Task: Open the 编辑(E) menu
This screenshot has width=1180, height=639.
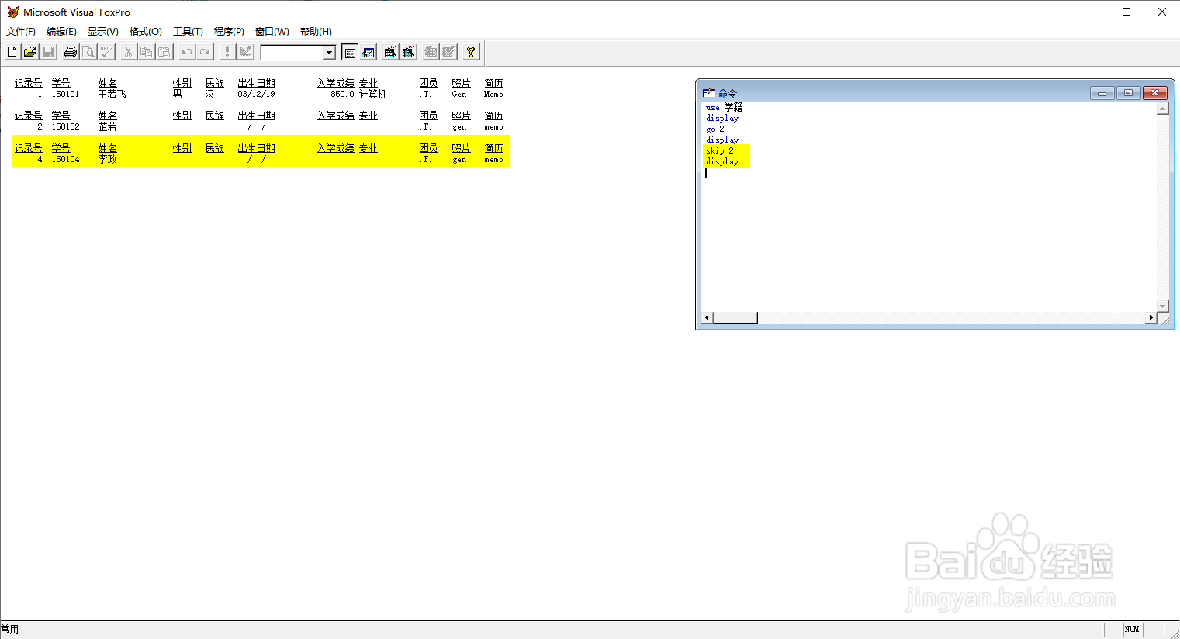Action: click(x=61, y=32)
